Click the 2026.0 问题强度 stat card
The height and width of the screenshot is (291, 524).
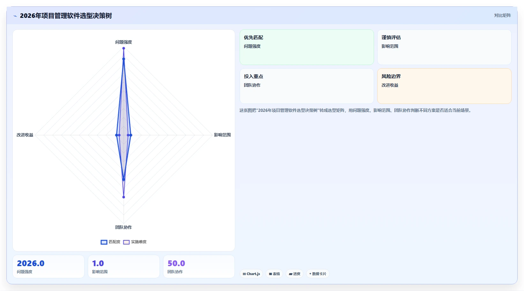(x=49, y=266)
